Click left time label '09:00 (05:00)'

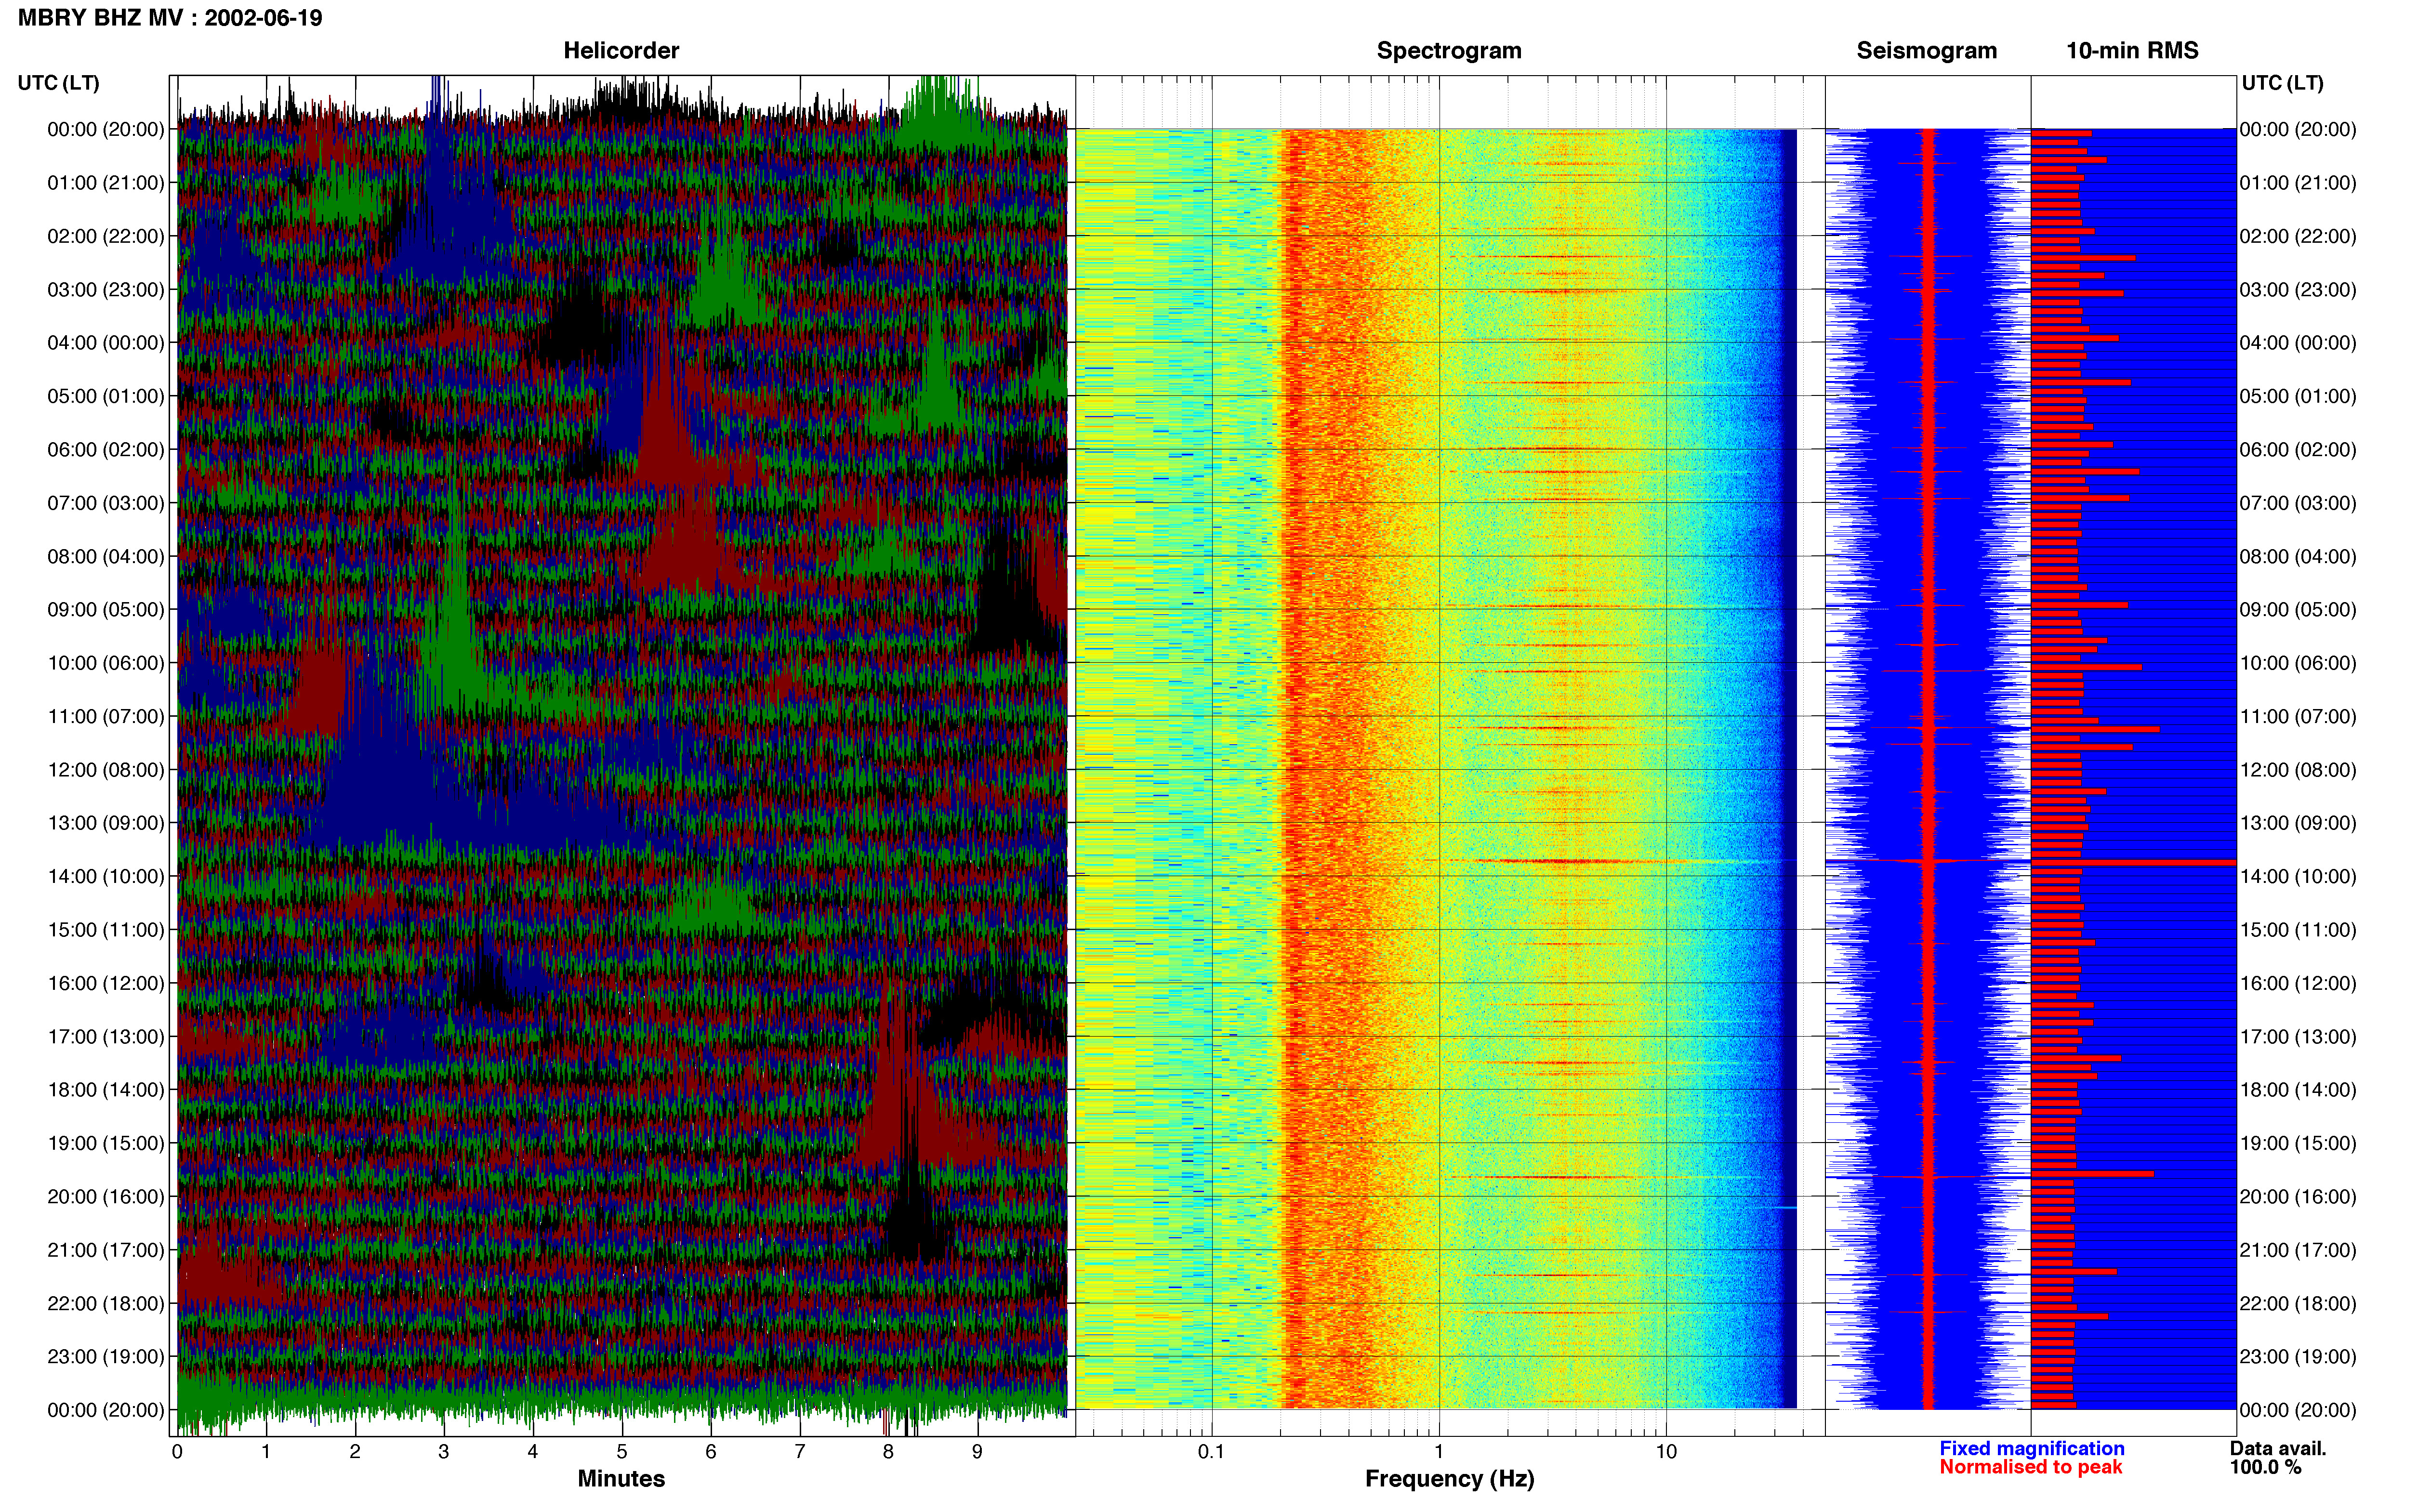pos(106,610)
